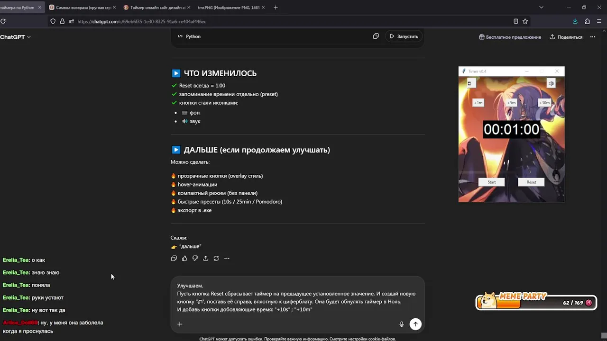This screenshot has height=341, width=607.
Task: Click "hover-анимации" suggestion line
Action: tap(197, 185)
